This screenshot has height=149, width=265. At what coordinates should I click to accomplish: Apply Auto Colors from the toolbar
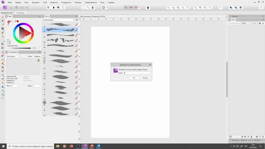tap(58, 7)
